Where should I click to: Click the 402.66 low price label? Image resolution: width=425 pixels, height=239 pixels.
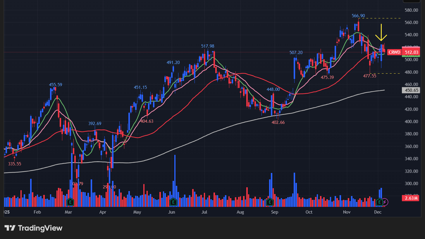click(278, 122)
